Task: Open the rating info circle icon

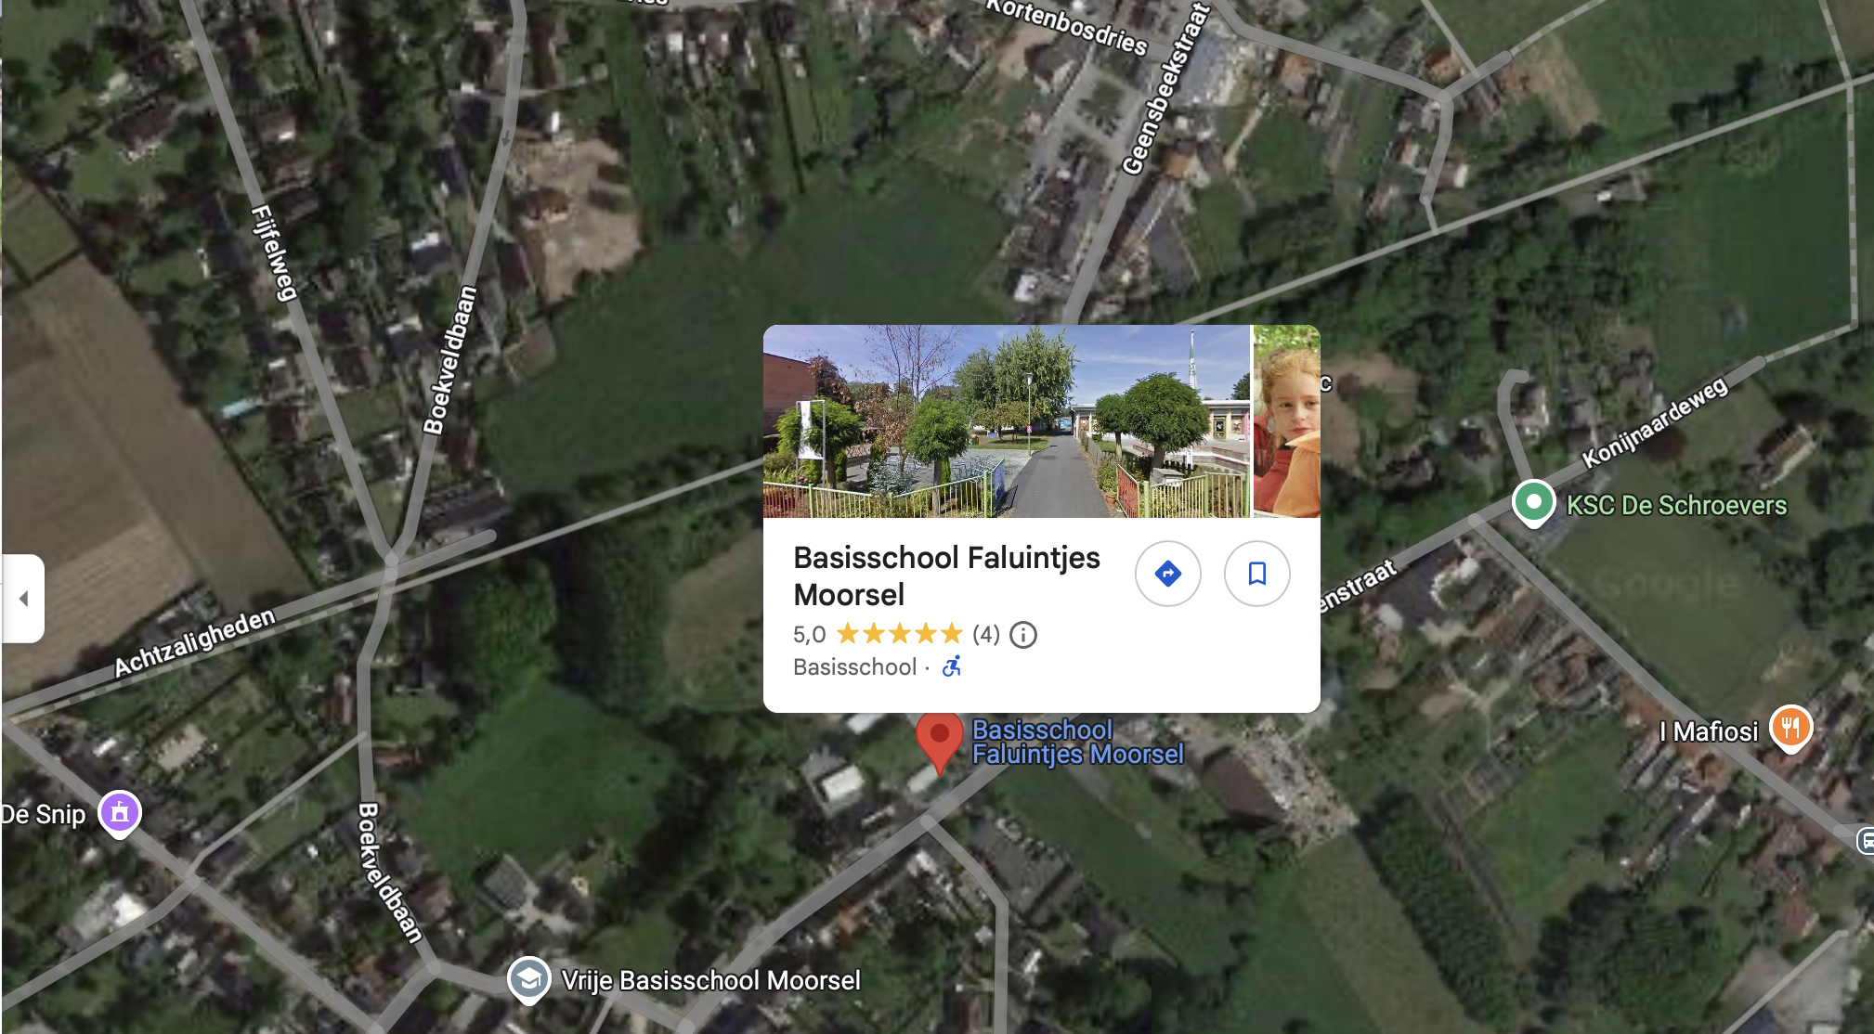Action: (1023, 635)
